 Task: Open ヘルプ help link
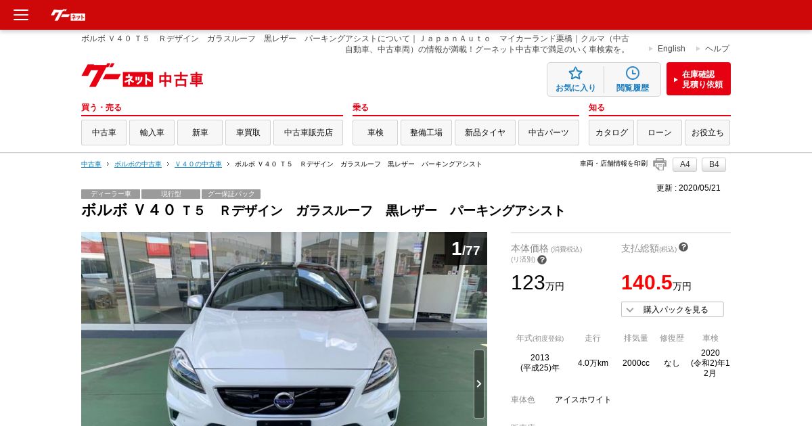coord(717,49)
